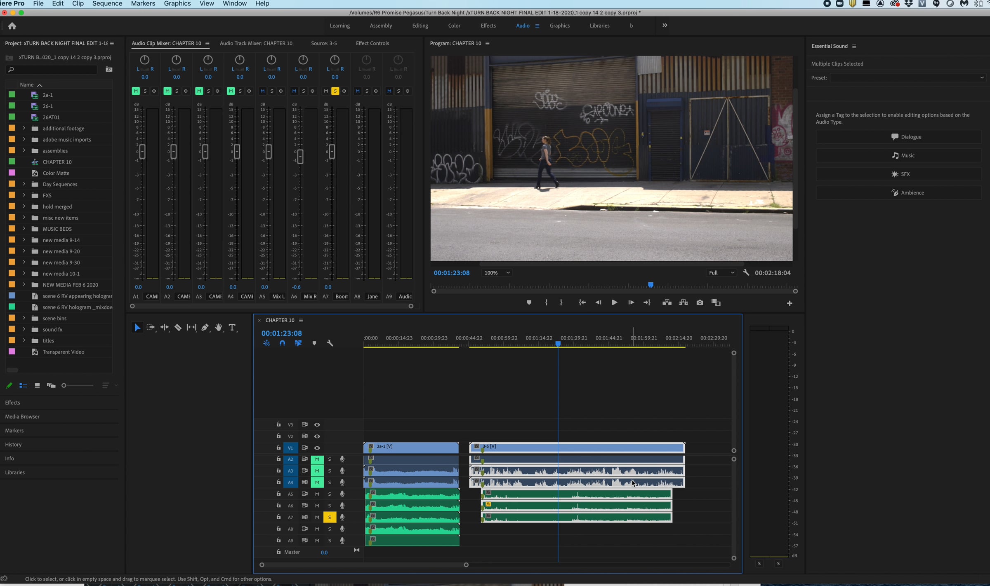
Task: Click Add Marker in Program monitor
Action: click(529, 302)
